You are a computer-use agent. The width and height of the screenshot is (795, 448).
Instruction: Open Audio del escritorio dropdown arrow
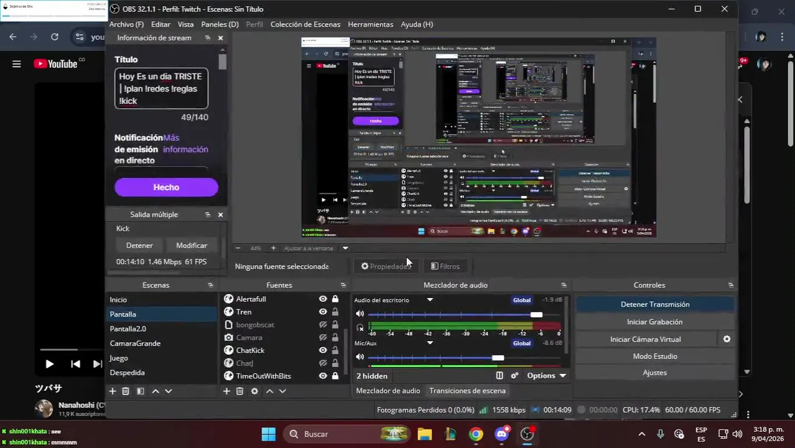(429, 300)
